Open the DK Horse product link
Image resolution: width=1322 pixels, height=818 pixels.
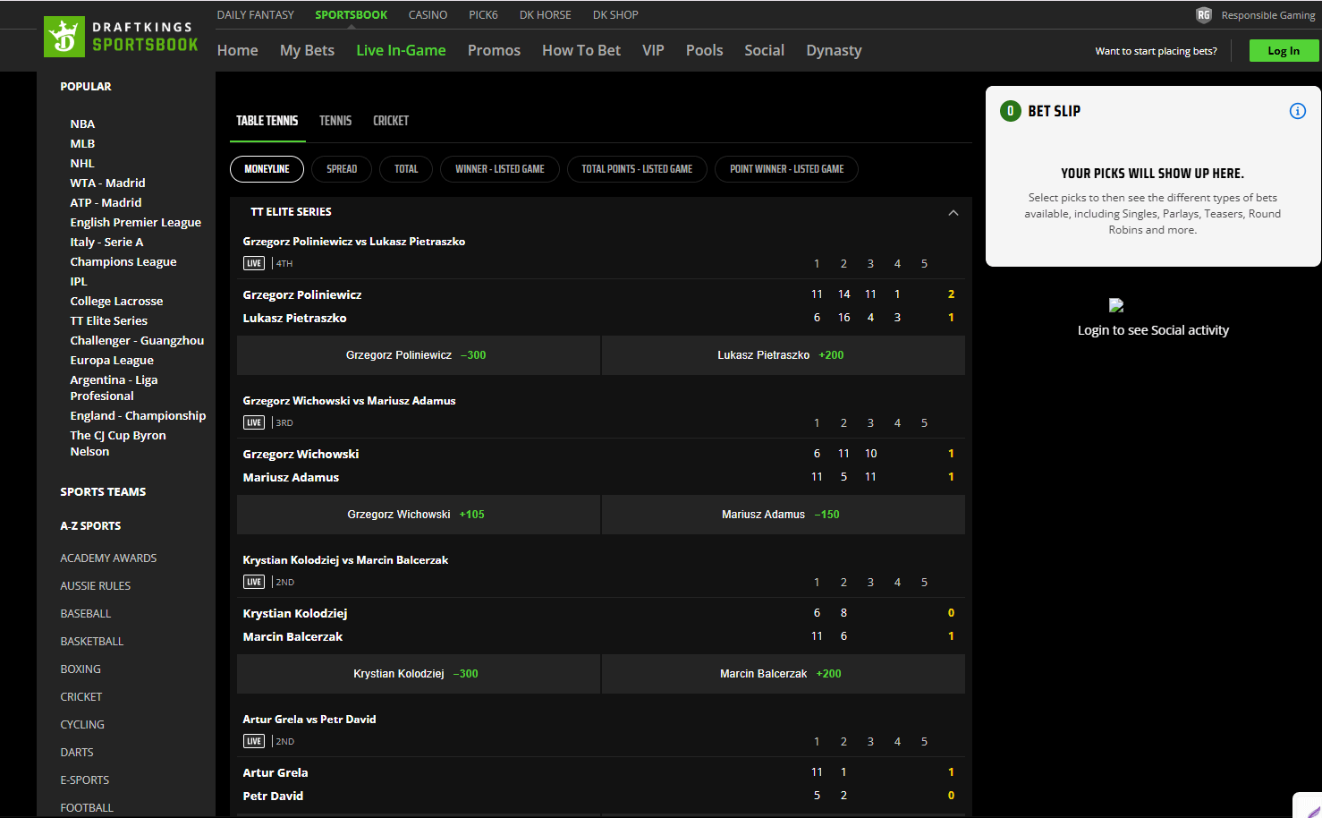click(x=546, y=15)
